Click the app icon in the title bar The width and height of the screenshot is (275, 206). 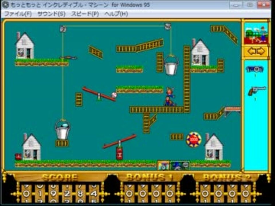5,5
